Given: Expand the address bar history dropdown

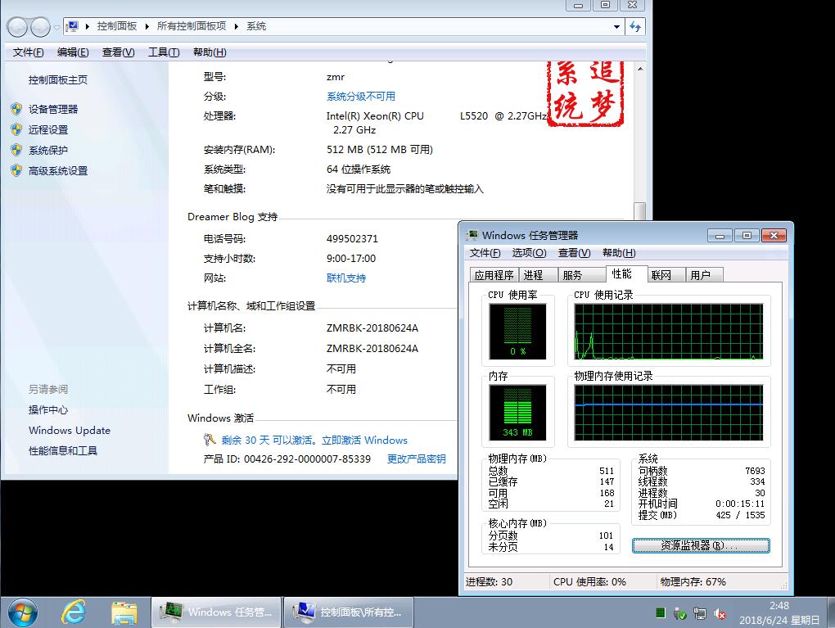Looking at the screenshot, I should tap(616, 27).
